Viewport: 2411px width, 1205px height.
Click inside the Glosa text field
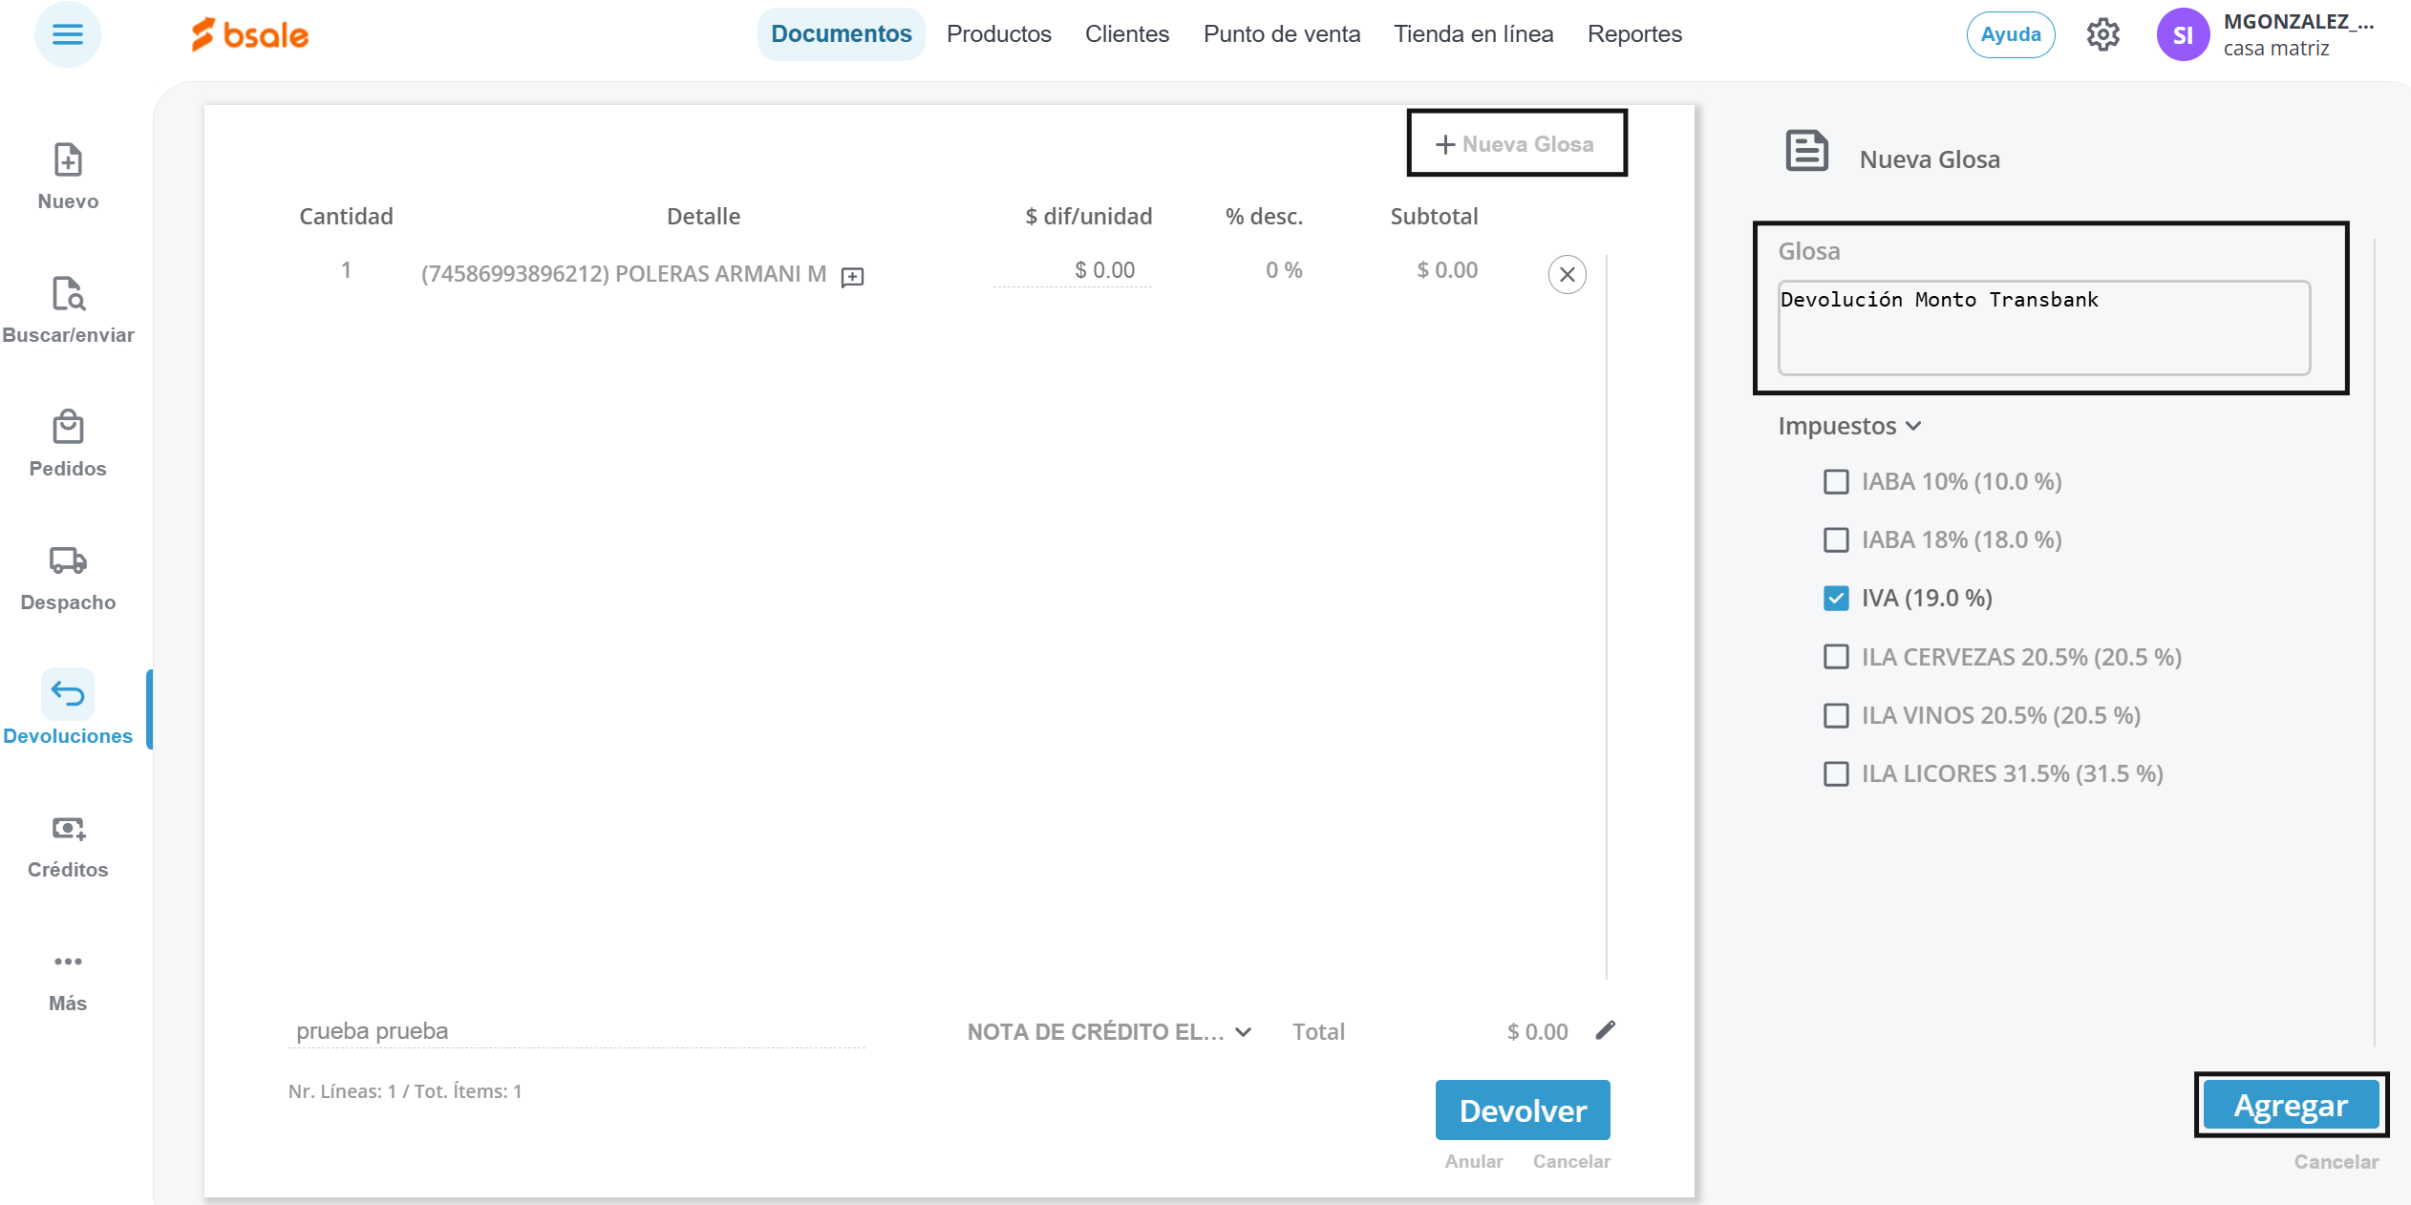click(2043, 328)
